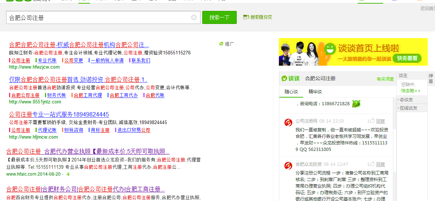The height and width of the screenshot is (201, 435).
Task: Select the 随心谈 tab
Action: tap(291, 92)
